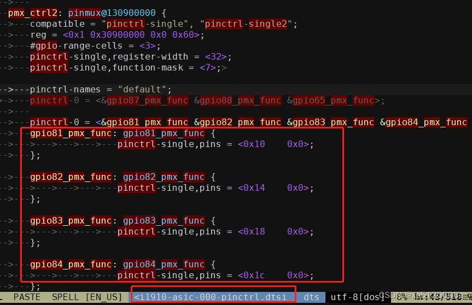Click the utf-8[dos] encoding status segment
The height and width of the screenshot is (305, 472).
pyautogui.click(x=358, y=297)
